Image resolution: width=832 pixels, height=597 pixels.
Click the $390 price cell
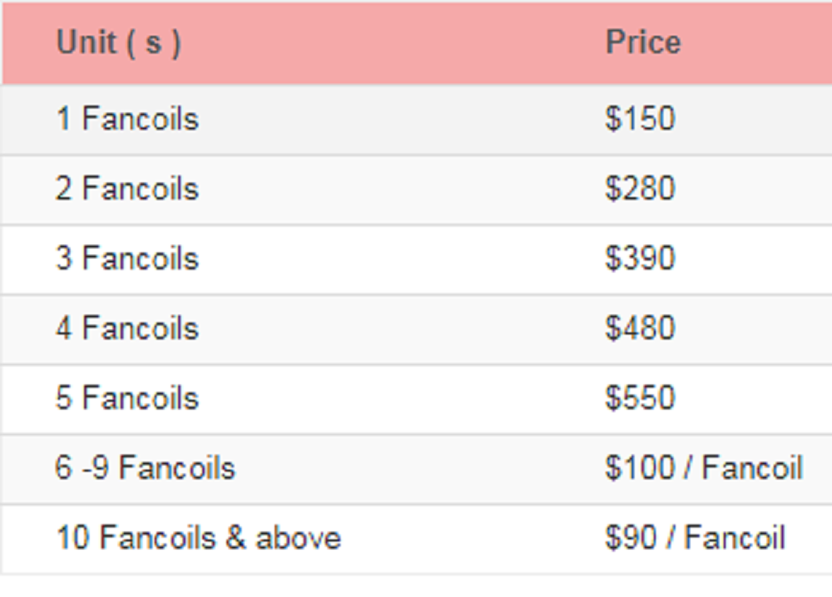(640, 259)
